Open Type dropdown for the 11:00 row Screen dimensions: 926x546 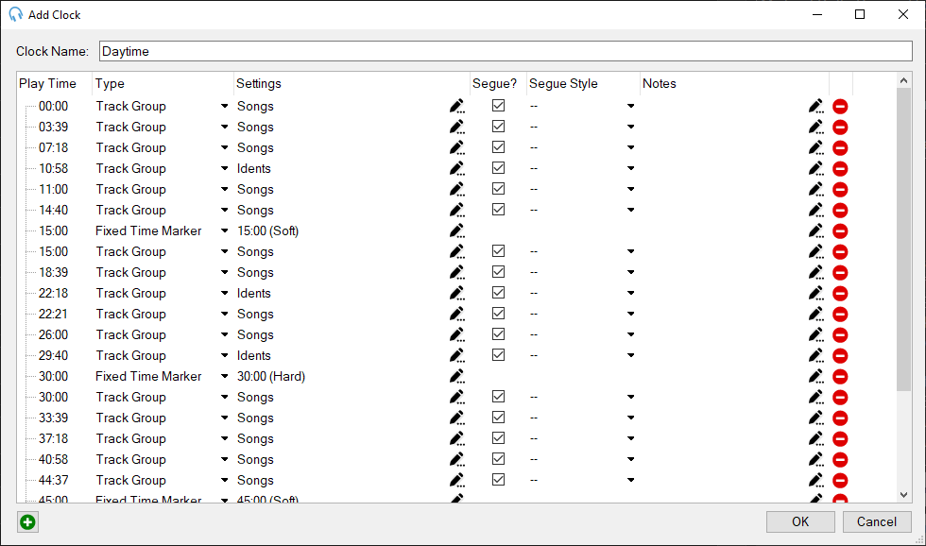(224, 190)
